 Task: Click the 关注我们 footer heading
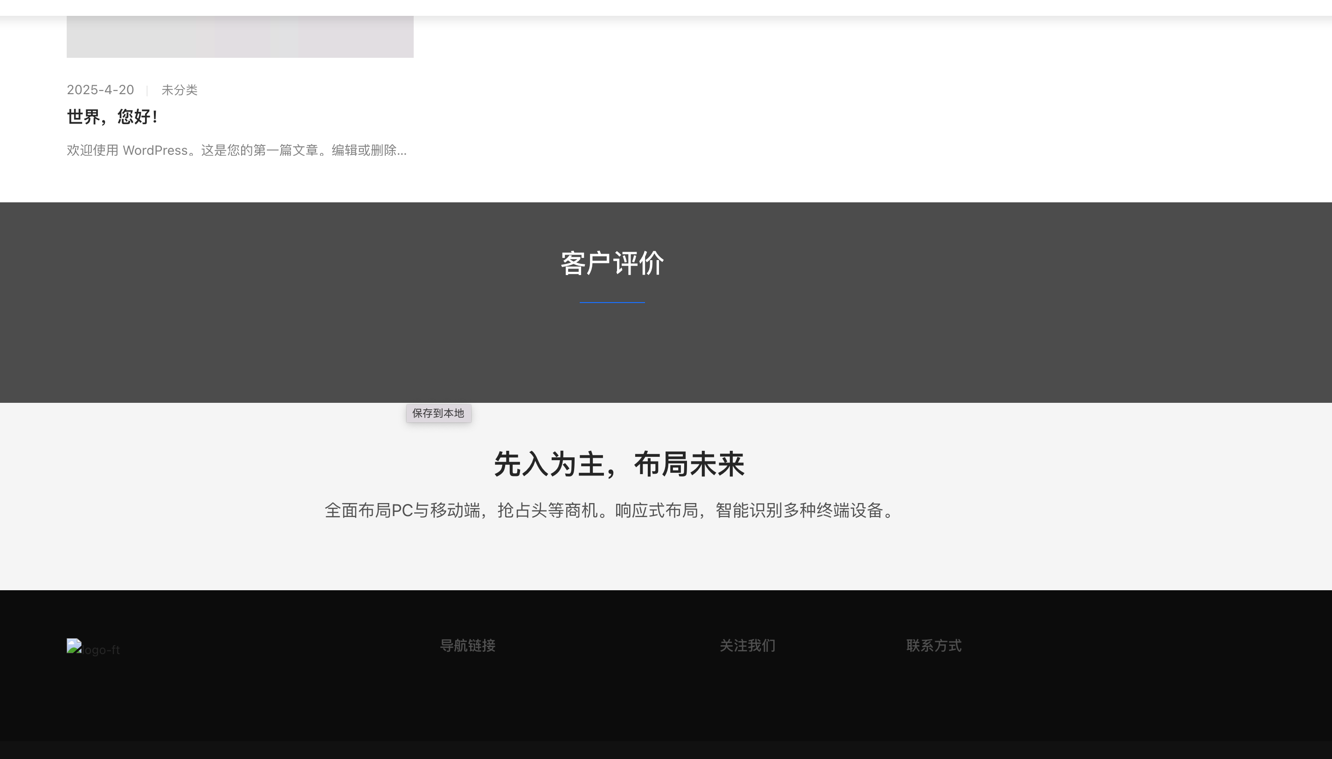(x=748, y=645)
